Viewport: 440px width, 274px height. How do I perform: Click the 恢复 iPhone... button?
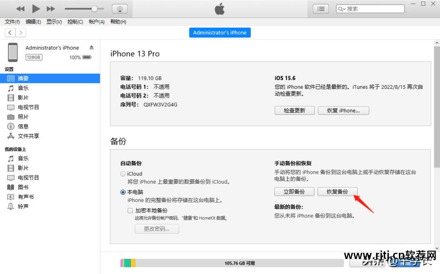pyautogui.click(x=343, y=110)
